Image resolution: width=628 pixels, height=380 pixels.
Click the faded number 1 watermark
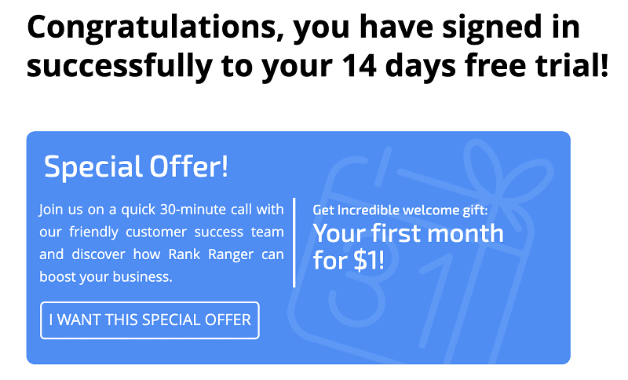point(435,301)
